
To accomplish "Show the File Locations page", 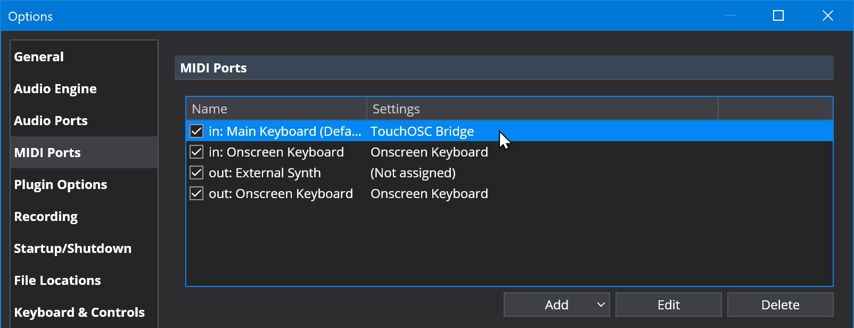I will pyautogui.click(x=58, y=281).
